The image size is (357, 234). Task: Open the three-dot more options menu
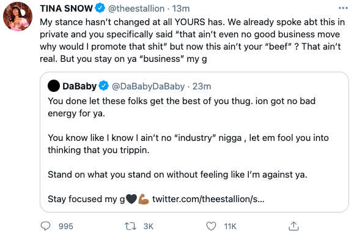pos(343,8)
